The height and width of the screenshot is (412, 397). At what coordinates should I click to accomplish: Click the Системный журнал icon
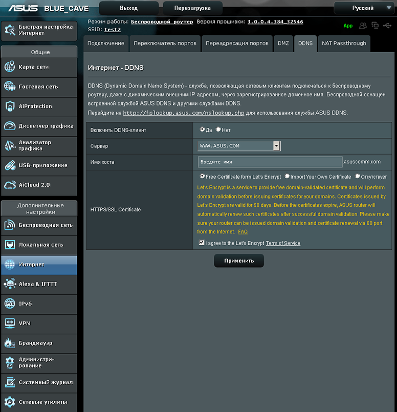10,382
